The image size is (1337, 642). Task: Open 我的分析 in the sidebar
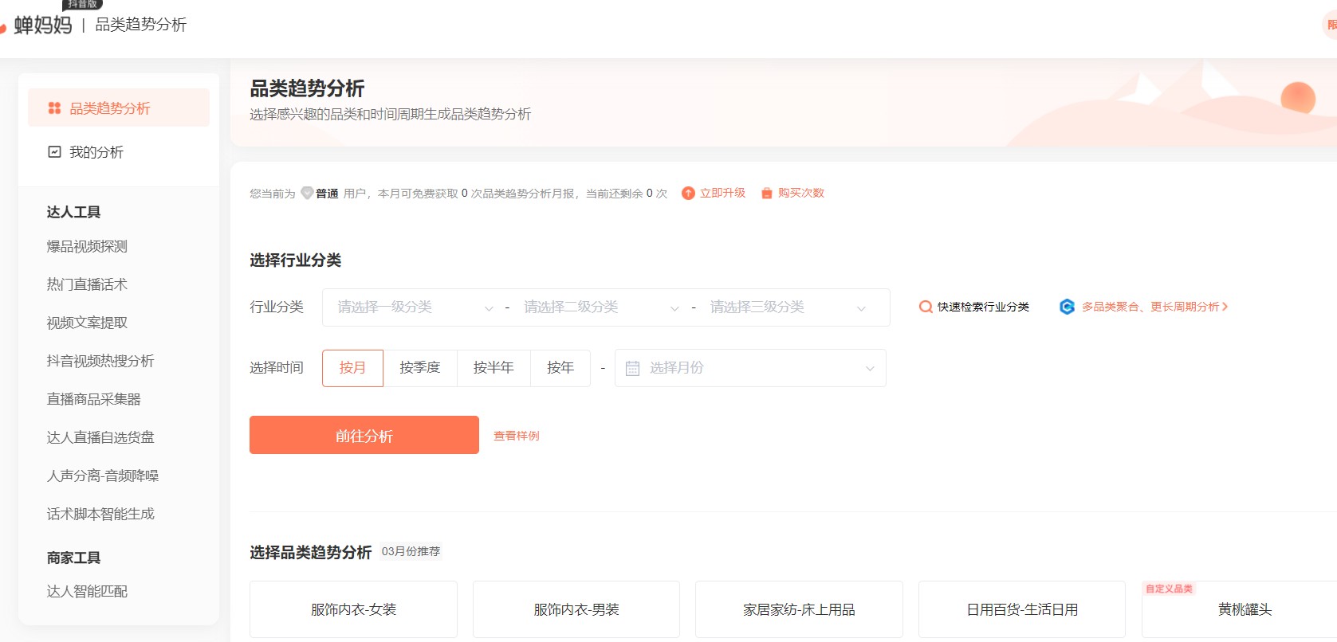119,151
